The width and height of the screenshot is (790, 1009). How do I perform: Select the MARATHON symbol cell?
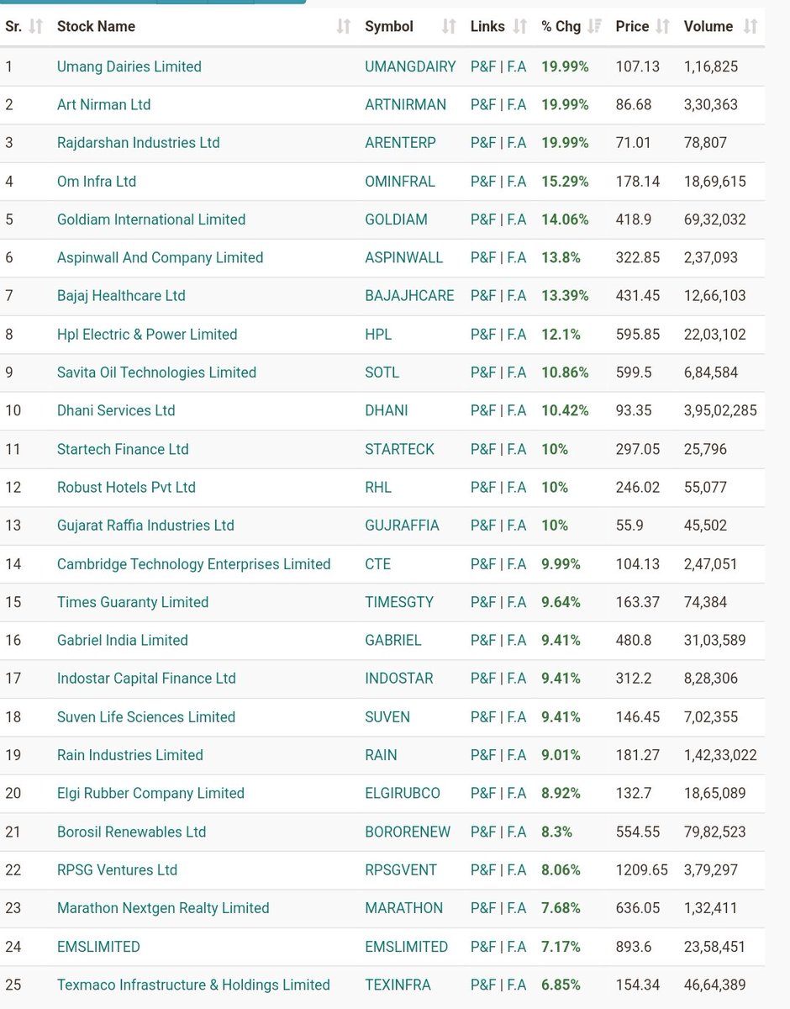coord(404,908)
